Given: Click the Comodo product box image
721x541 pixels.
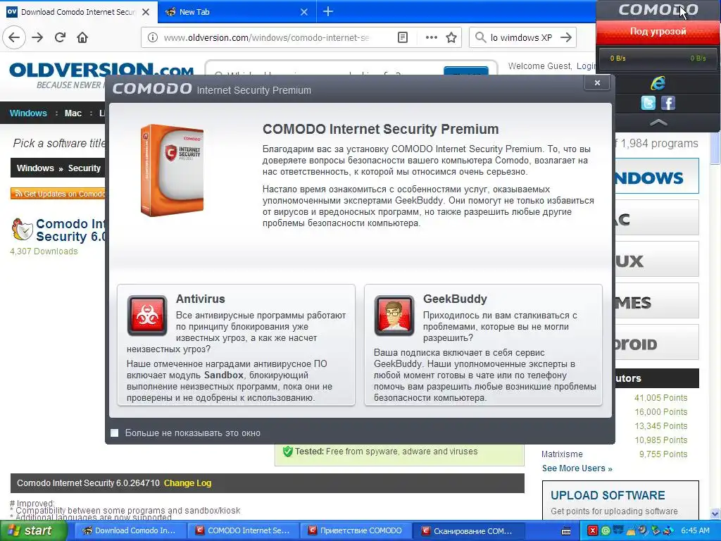Looking at the screenshot, I should click(172, 170).
